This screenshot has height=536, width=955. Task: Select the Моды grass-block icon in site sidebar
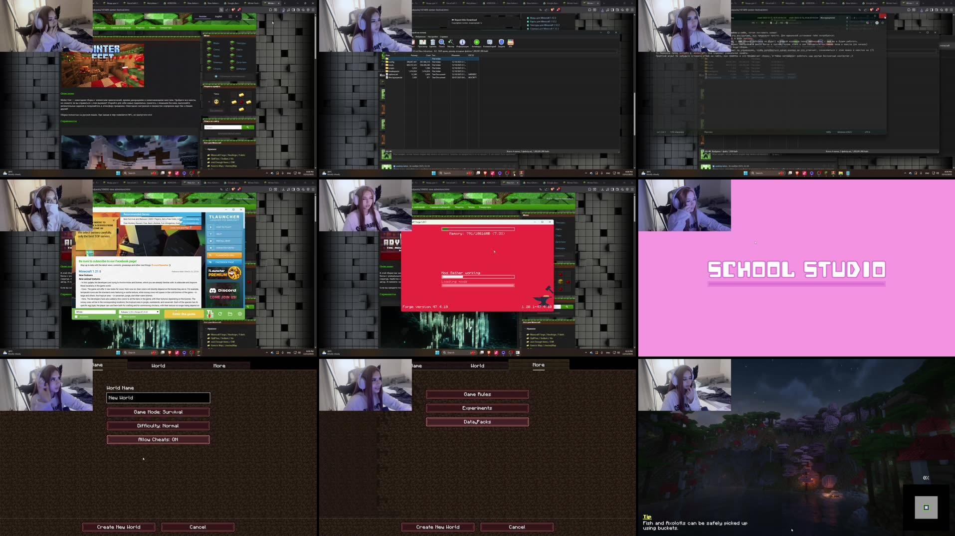[x=209, y=43]
